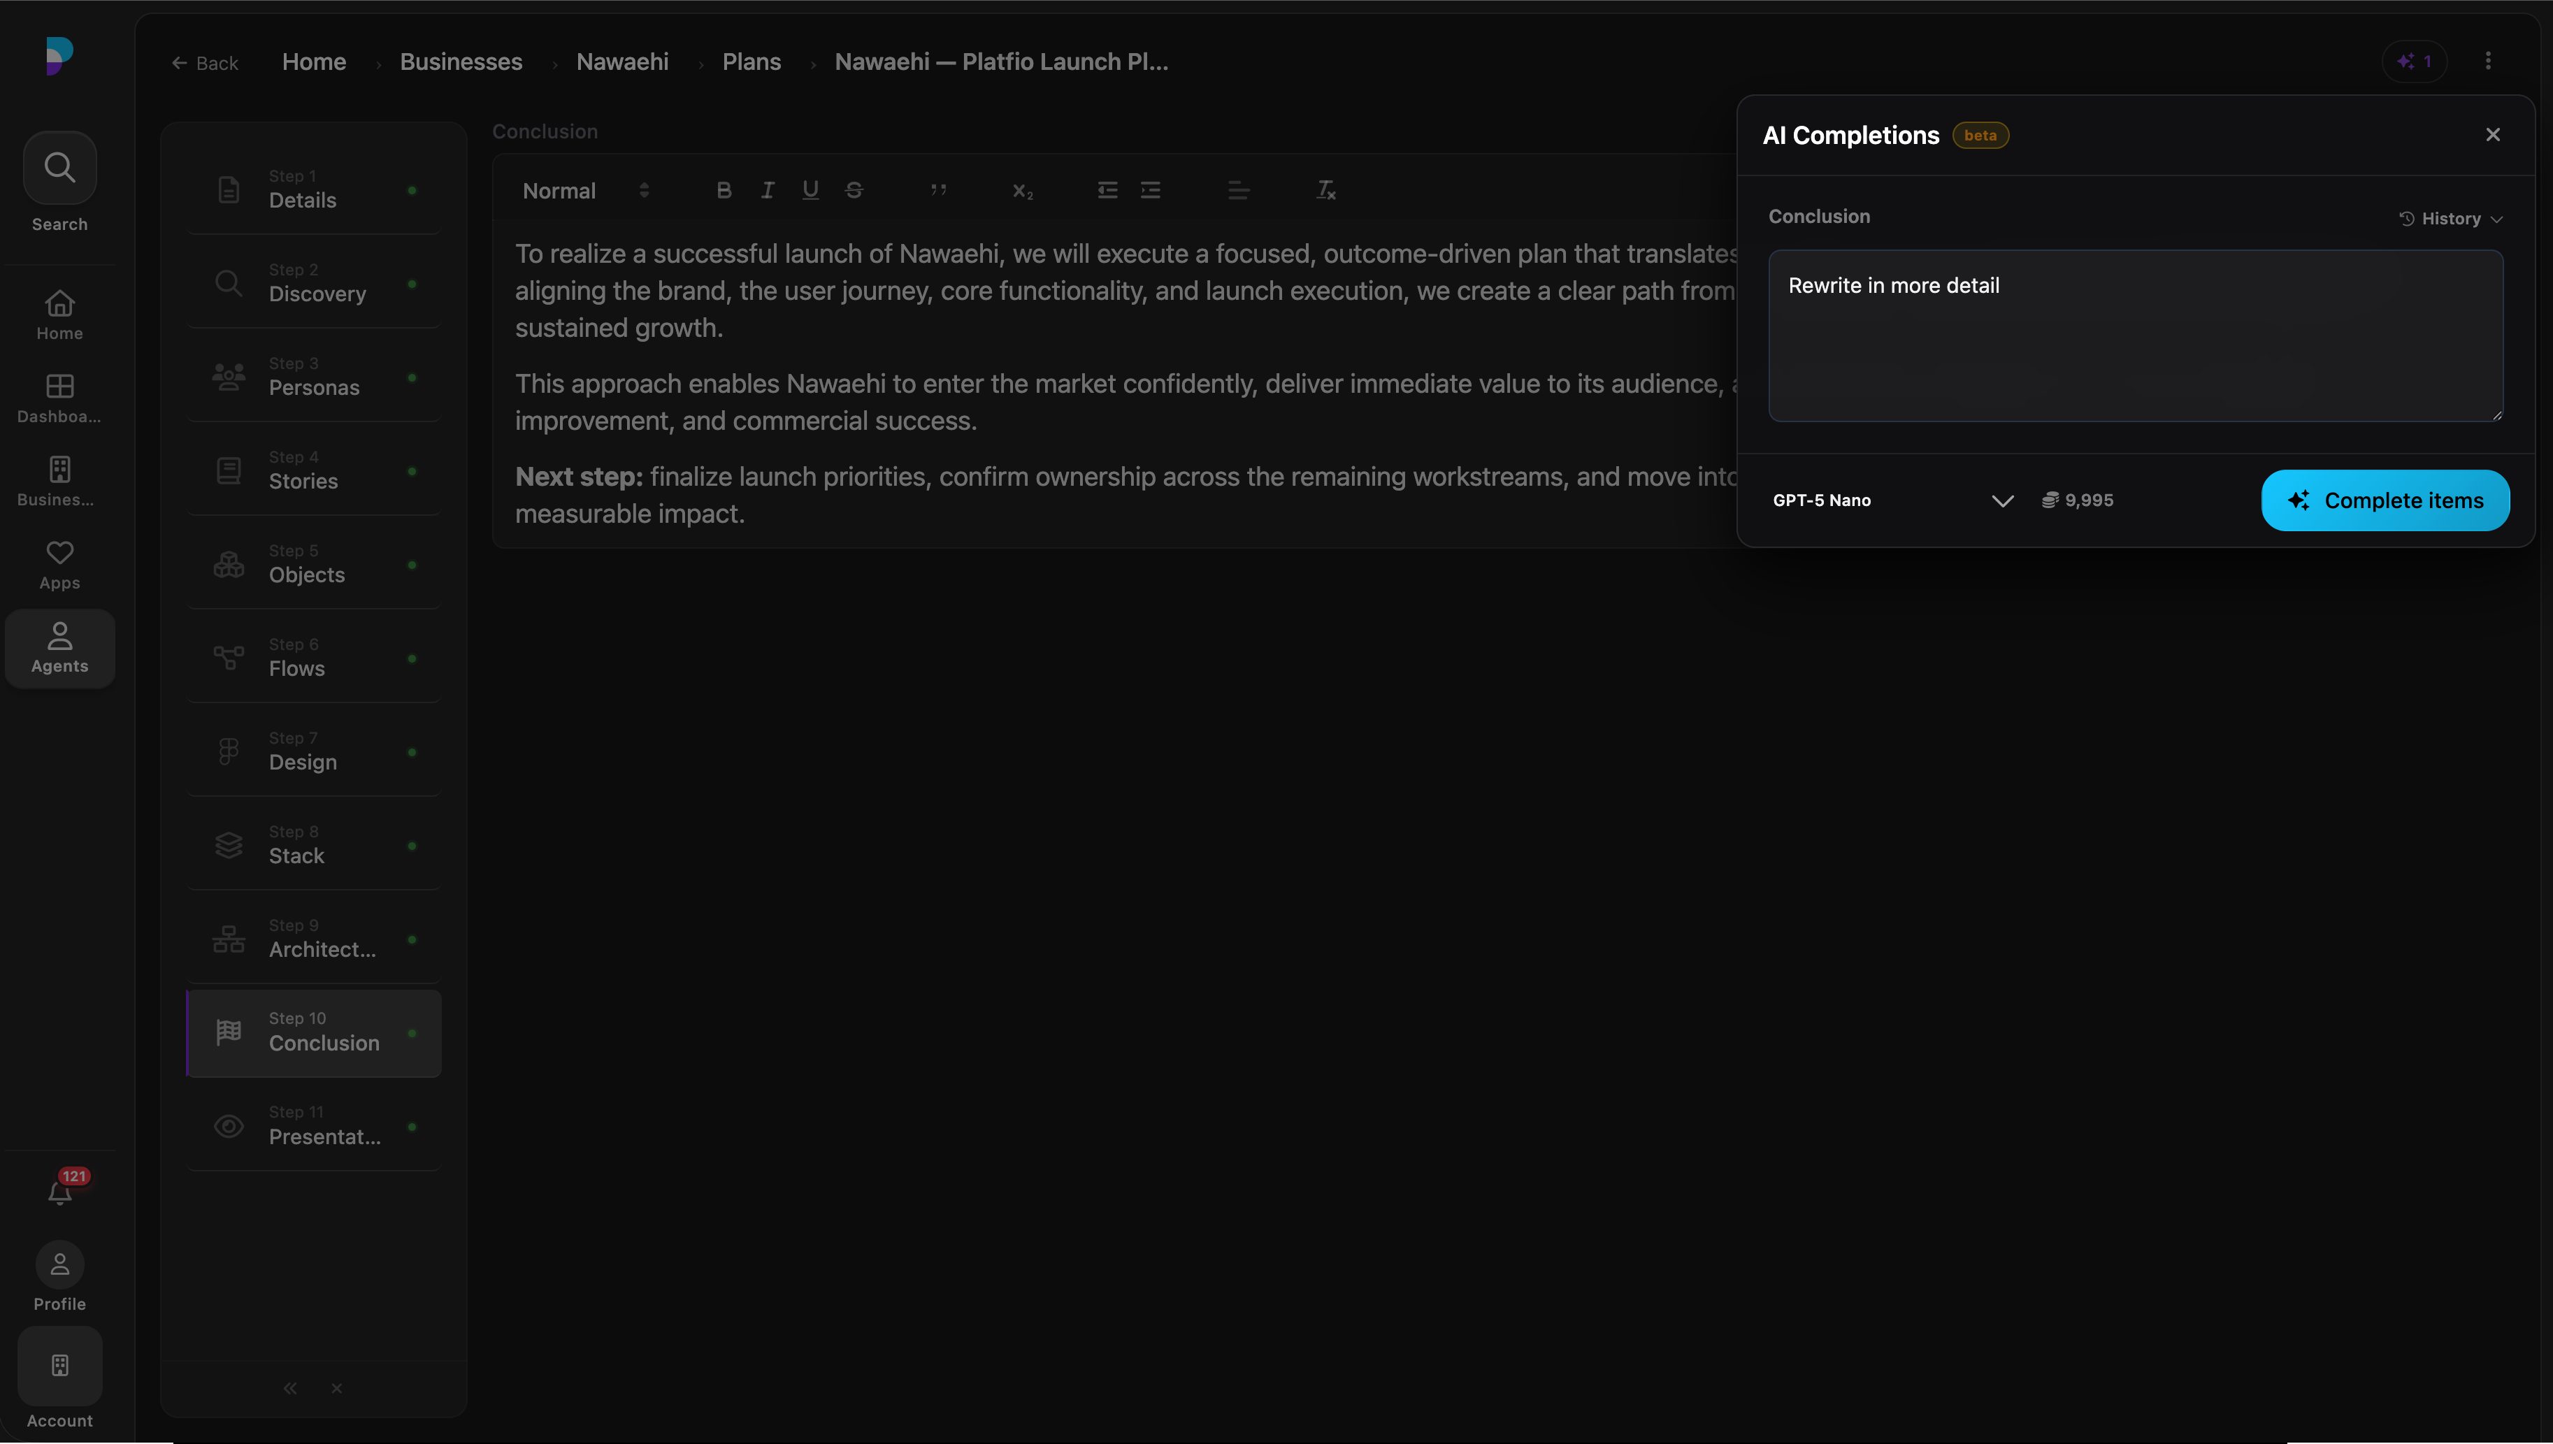Open text alignment dropdown in toolbar
Viewport: 2553px width, 1444px height.
[1238, 190]
